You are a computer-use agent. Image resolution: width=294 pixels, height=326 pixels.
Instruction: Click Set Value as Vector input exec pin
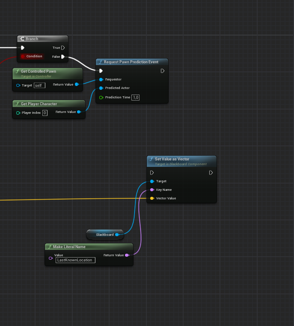152,173
